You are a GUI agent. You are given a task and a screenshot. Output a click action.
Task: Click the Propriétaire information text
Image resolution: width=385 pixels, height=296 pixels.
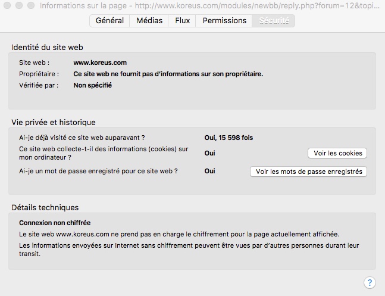point(168,74)
